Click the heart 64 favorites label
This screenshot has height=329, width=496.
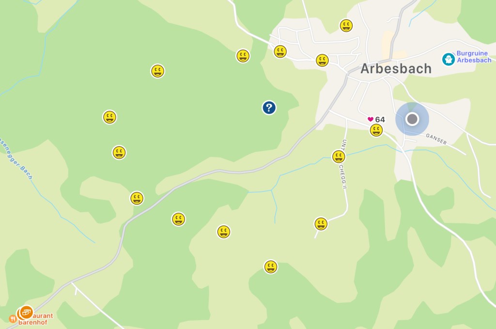coord(376,119)
